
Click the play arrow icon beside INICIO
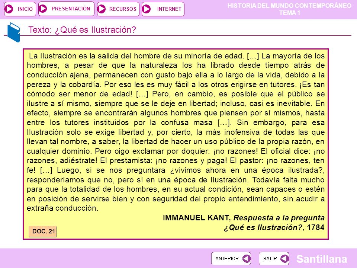tap(9, 9)
